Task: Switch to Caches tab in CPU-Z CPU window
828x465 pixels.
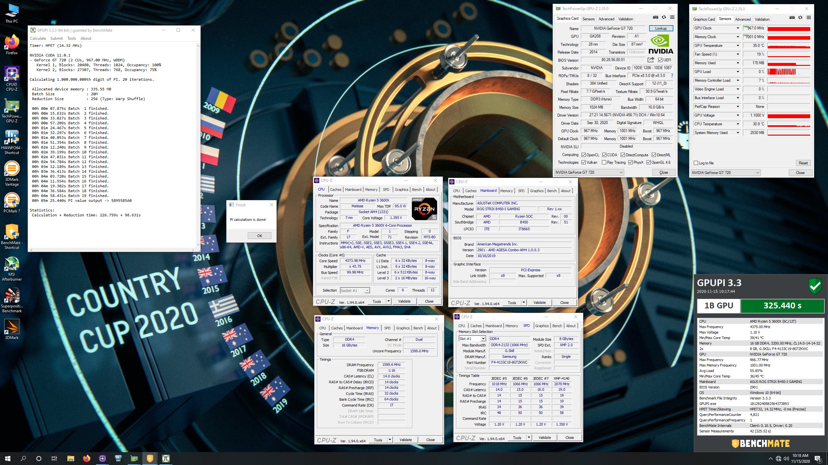Action: 335,190
